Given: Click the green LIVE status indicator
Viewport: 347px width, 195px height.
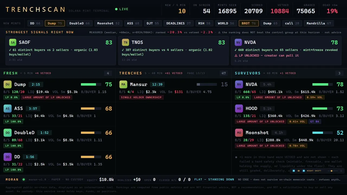Looking at the screenshot, I should pos(122,9).
